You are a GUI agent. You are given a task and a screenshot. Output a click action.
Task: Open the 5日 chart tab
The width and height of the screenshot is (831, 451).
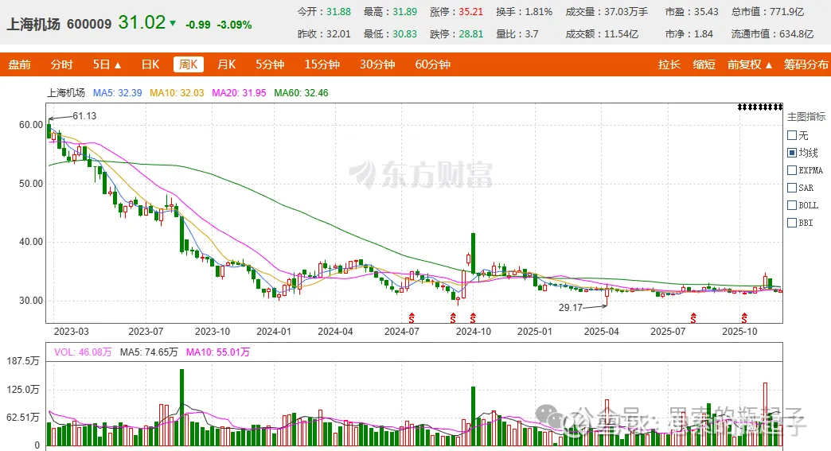[101, 64]
